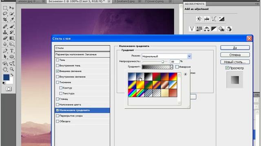The height and width of the screenshot is (146, 261).
Task: Select the Dodge tool
Action: [x=12, y=44]
